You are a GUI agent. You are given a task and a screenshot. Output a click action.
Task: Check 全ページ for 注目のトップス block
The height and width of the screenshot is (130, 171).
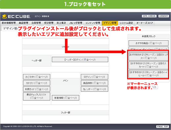tap(146, 58)
